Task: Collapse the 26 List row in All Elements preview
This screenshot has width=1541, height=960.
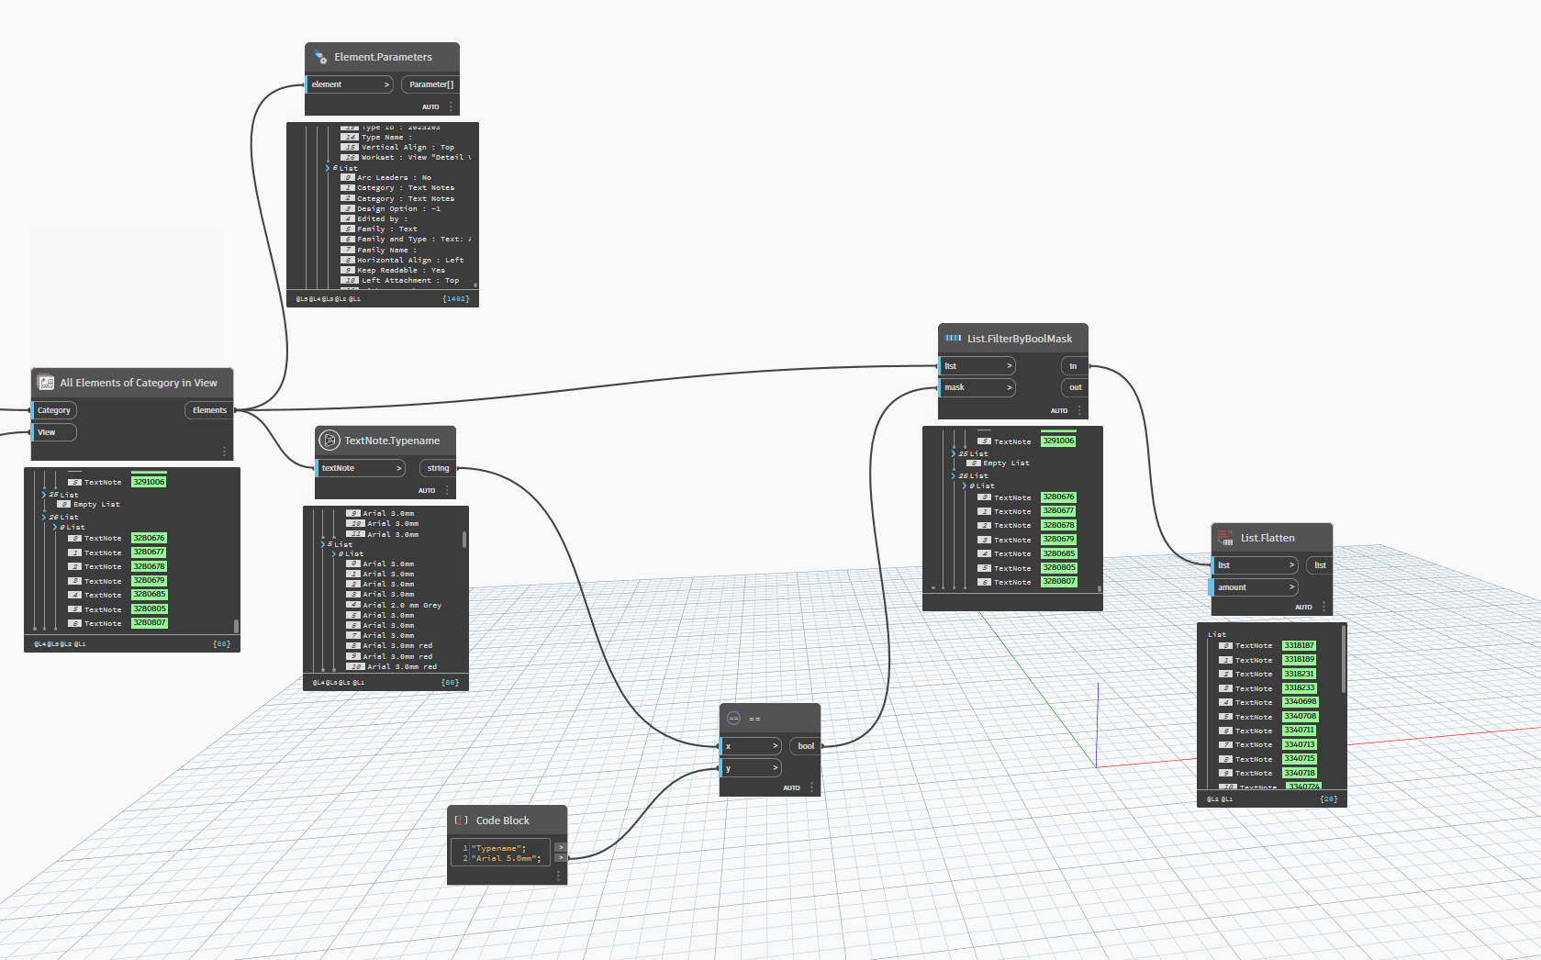Action: [x=44, y=518]
